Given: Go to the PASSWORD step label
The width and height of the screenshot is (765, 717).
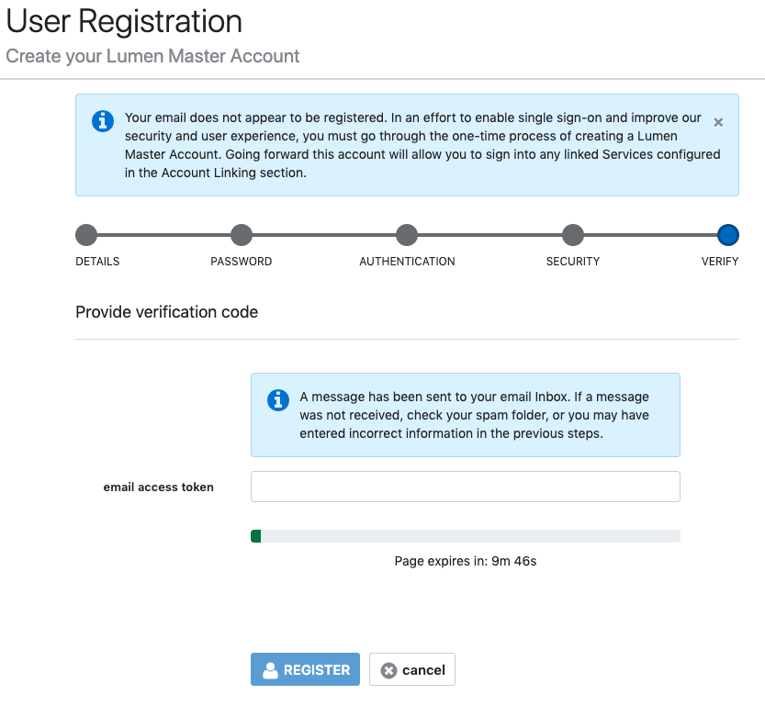Looking at the screenshot, I should [x=241, y=262].
